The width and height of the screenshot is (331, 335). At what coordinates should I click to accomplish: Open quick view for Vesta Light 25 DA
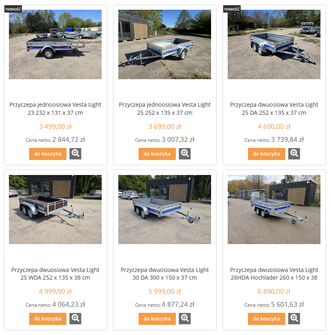coord(294,154)
